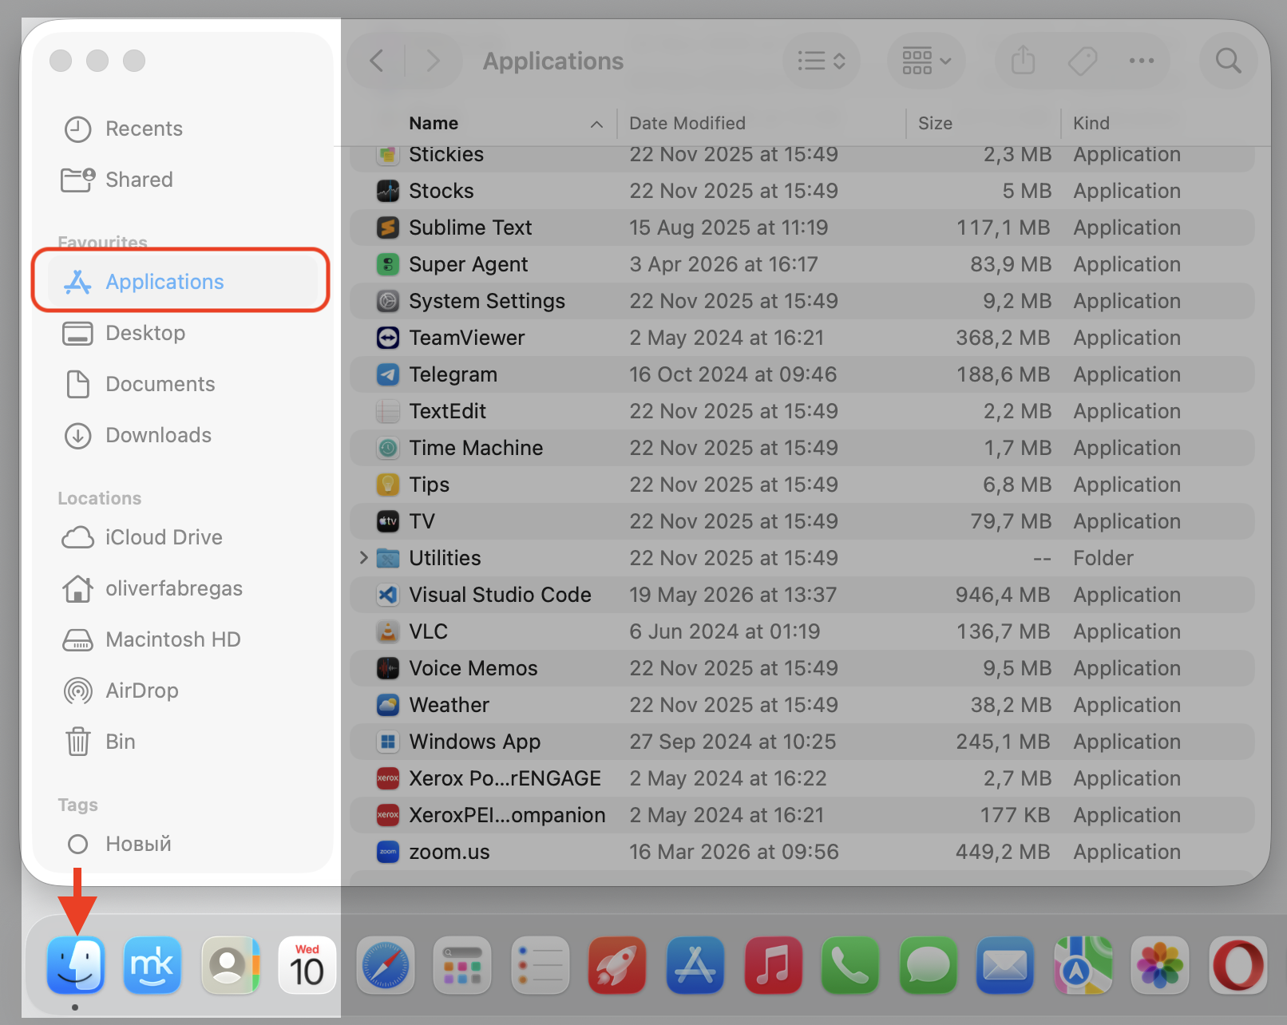Select the Windows App row
Viewport: 1287px width, 1025px height.
802,742
